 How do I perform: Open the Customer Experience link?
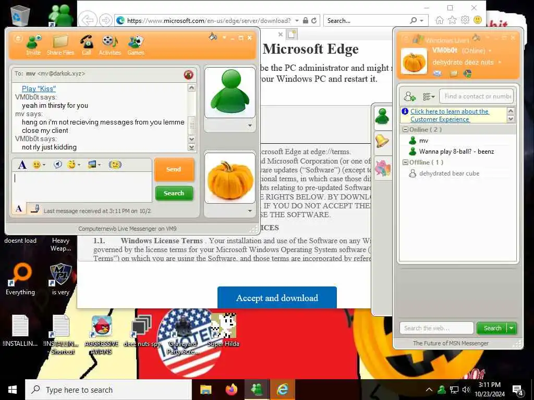point(450,115)
